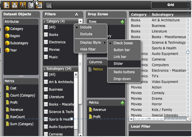Click the Sum (Category) metric icon
Image resolution: width=192 pixels, height=137 pixels.
(8, 124)
